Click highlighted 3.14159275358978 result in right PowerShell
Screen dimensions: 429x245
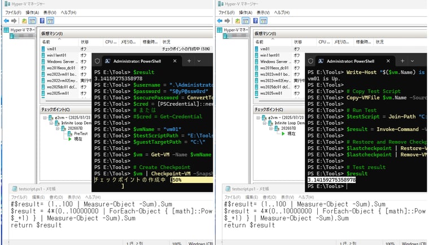pos(331,180)
